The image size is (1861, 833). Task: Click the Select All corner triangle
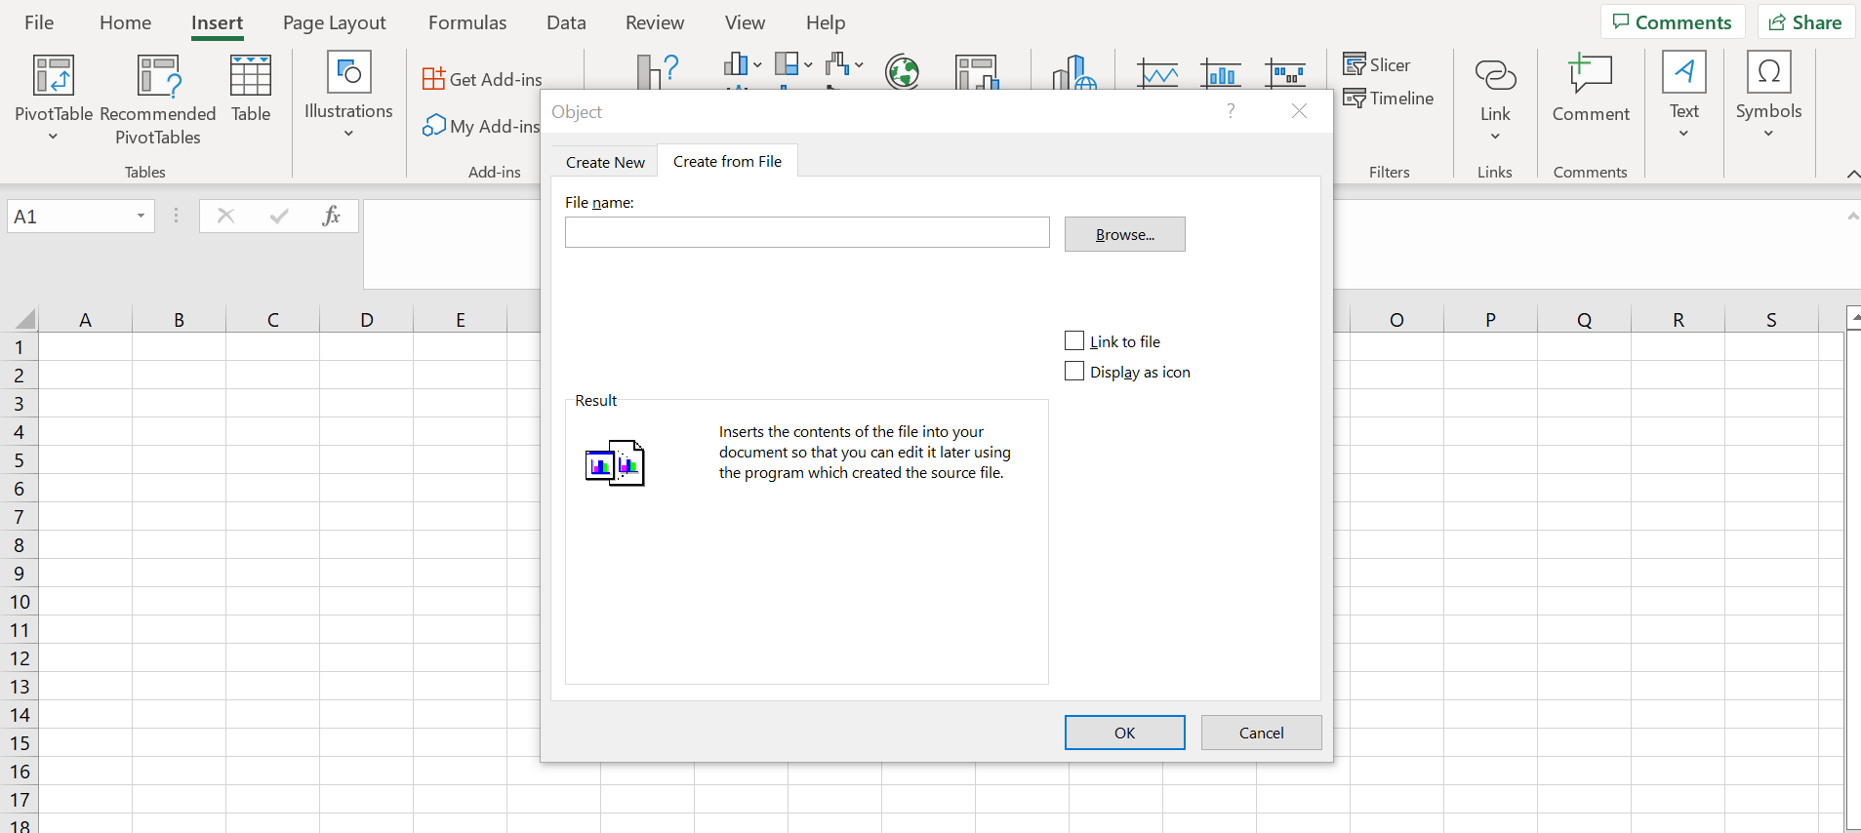[x=23, y=319]
